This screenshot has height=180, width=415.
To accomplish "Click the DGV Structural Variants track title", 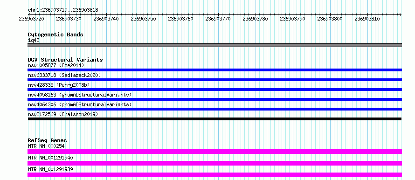I will pos(65,60).
